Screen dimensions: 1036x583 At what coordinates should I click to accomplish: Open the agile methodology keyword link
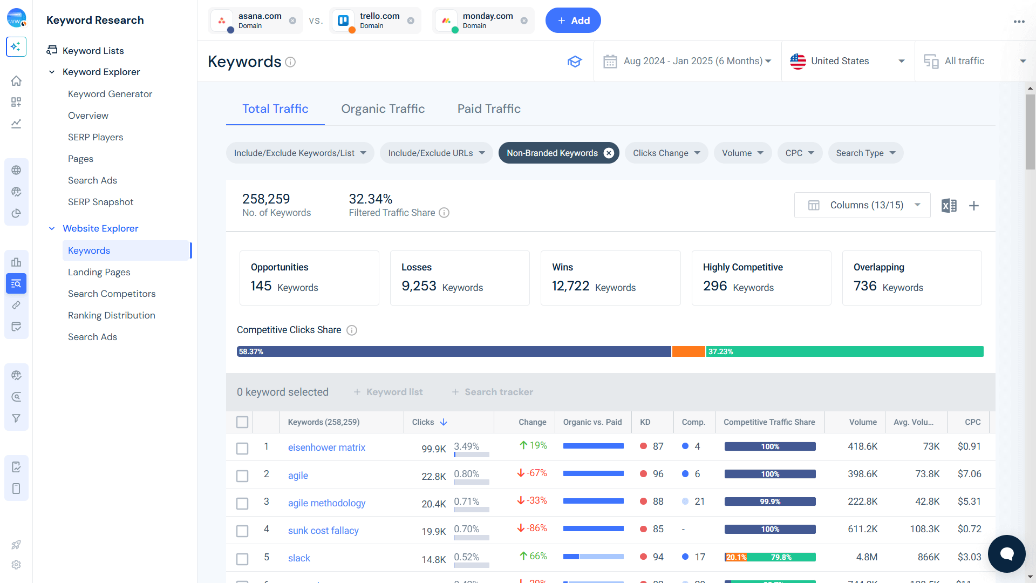[326, 503]
